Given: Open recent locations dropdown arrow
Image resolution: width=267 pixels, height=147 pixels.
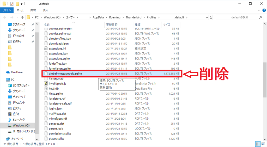Looking at the screenshot, I should click(x=17, y=17).
